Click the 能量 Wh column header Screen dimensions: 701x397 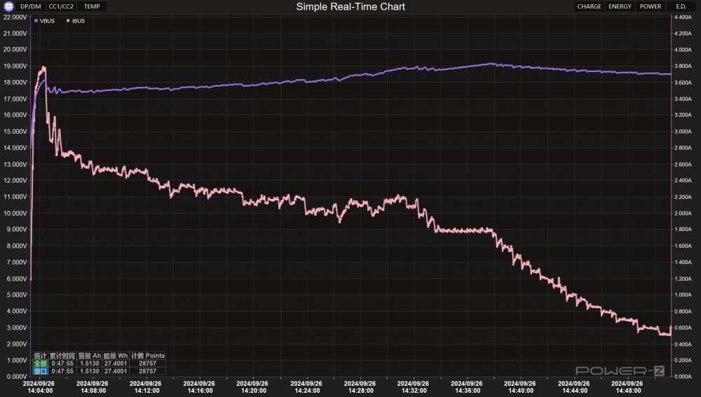(x=116, y=356)
